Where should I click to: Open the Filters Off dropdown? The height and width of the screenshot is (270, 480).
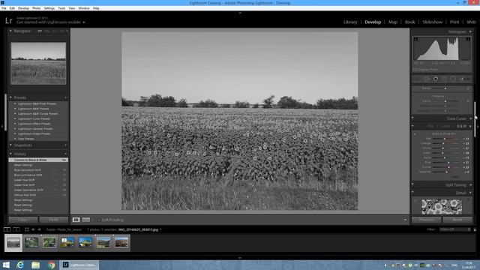455,229
